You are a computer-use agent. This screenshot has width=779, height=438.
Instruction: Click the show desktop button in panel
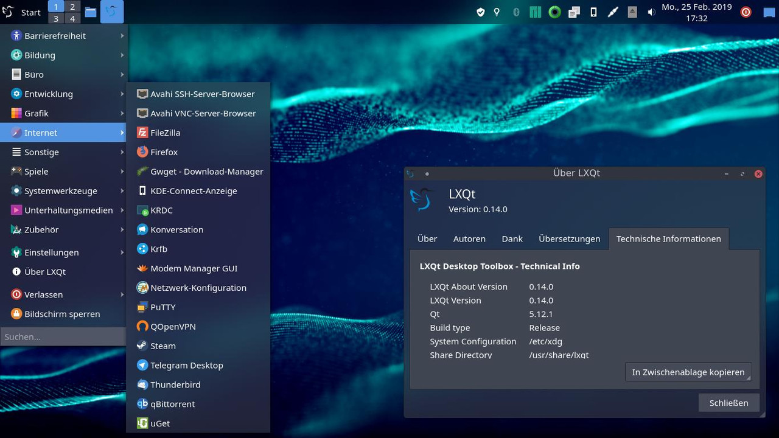tap(769, 12)
